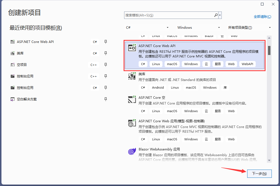Maximize the 创建新项目 dialog
280x186 pixels.
tap(262, 4)
